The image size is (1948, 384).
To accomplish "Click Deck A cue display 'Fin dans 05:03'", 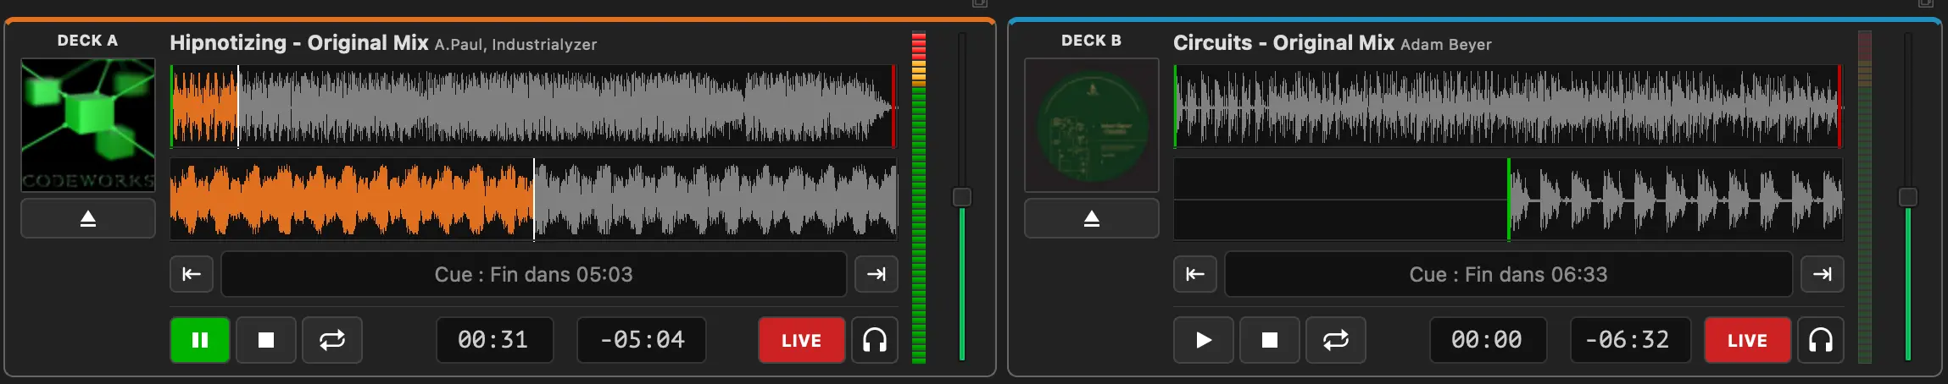I will click(x=534, y=274).
